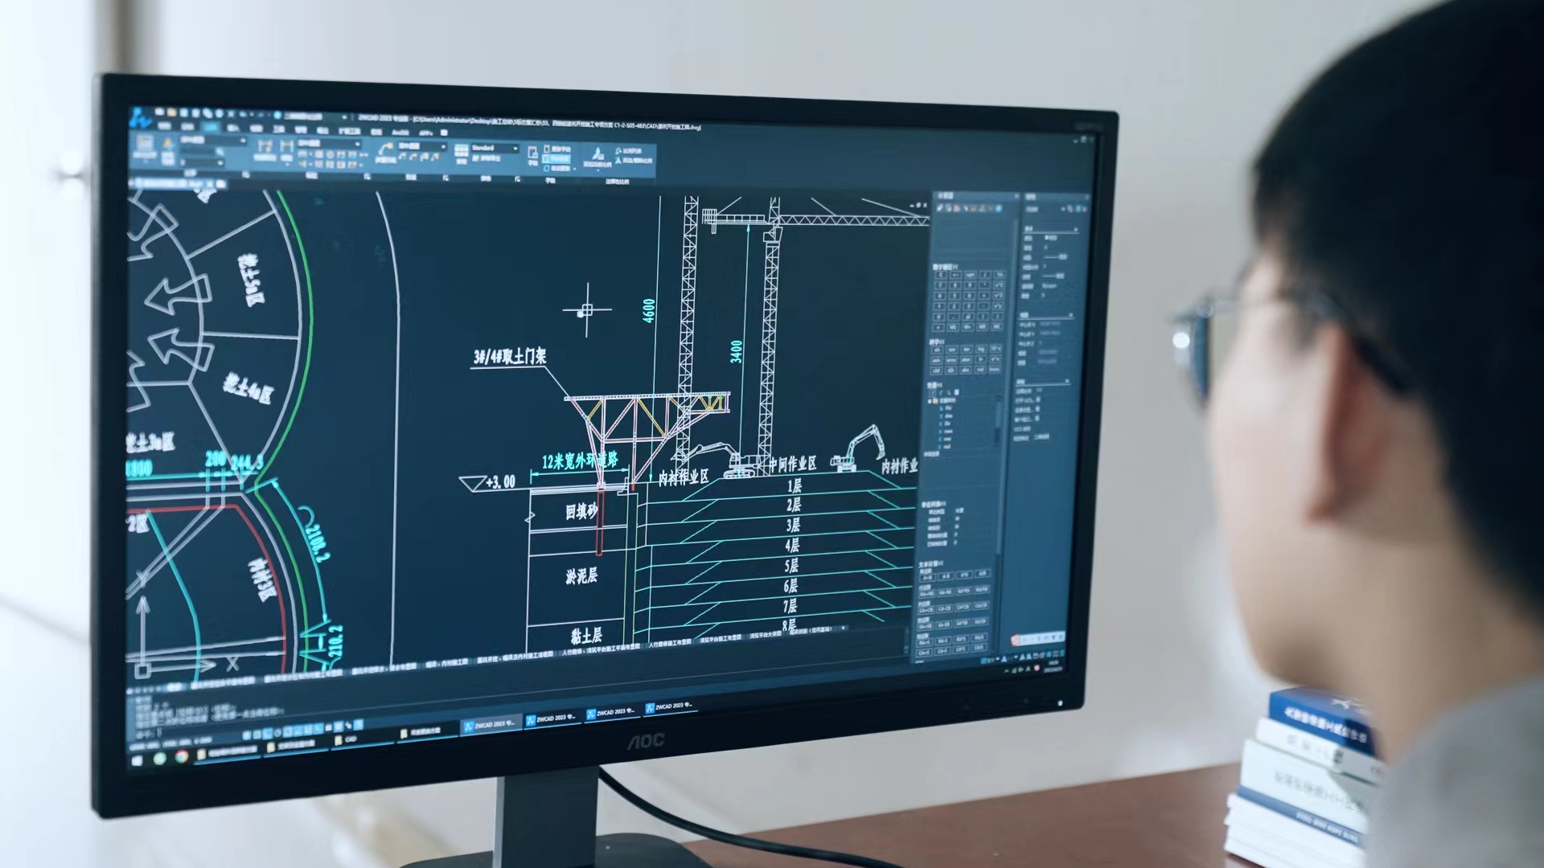
Task: Select the highlighted ribbon tab
Action: click(x=211, y=127)
